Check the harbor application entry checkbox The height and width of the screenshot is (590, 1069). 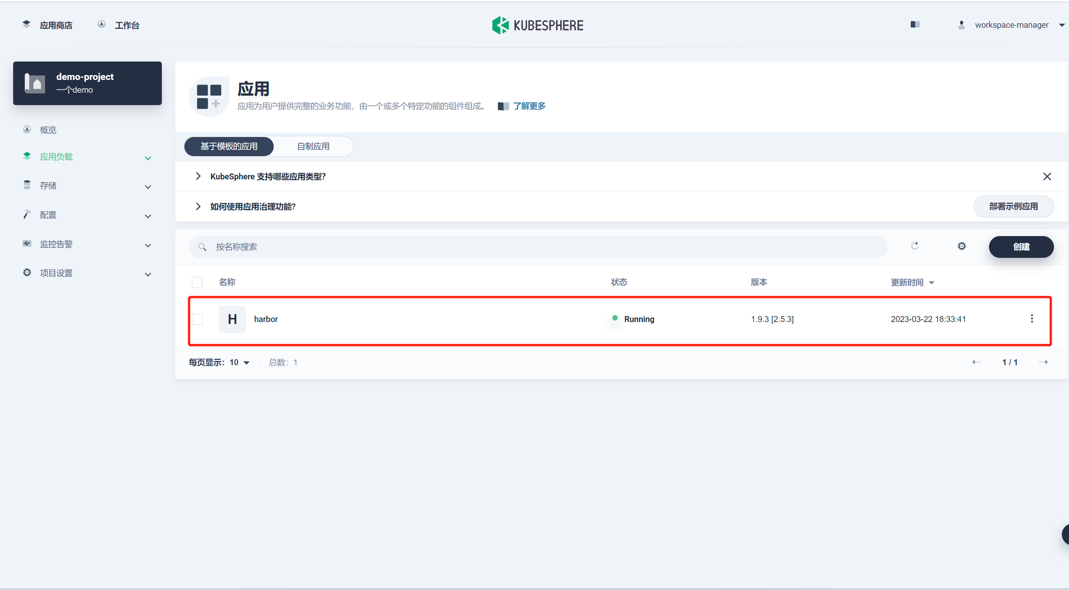click(x=198, y=319)
